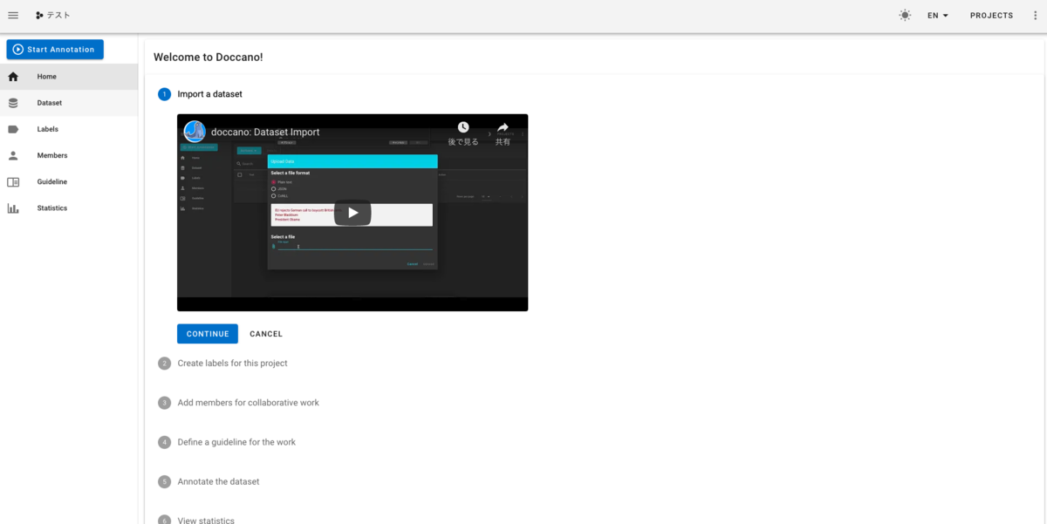Toggle the light/dark theme sun icon
This screenshot has height=524, width=1047.
[x=905, y=16]
